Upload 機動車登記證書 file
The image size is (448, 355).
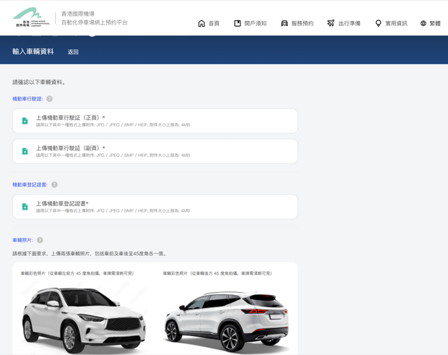[155, 207]
